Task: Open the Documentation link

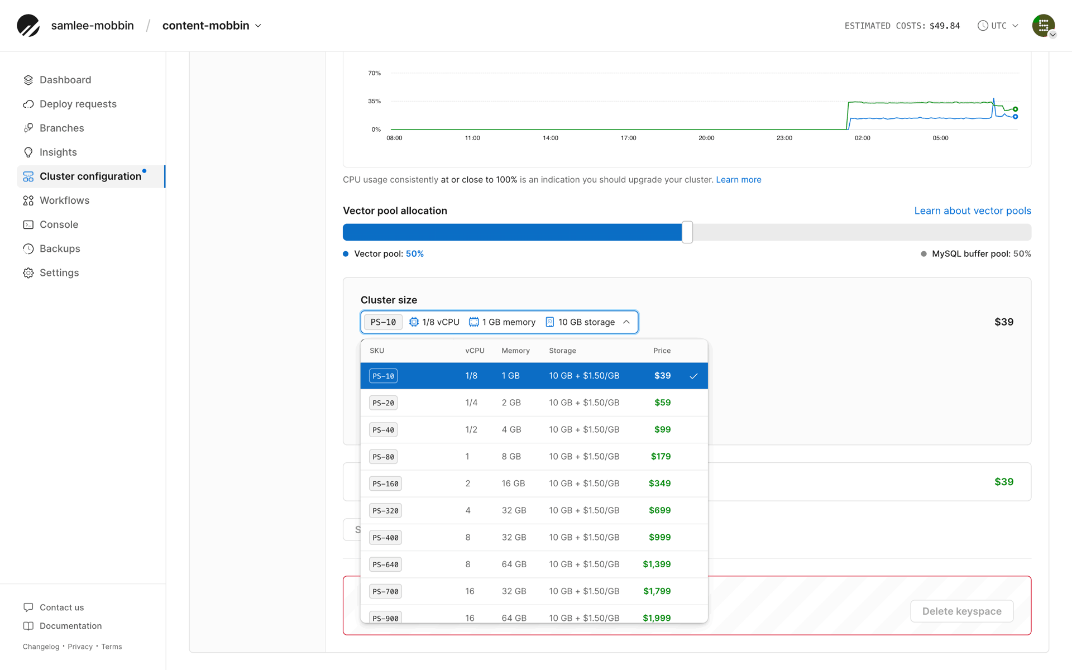Action: (70, 626)
